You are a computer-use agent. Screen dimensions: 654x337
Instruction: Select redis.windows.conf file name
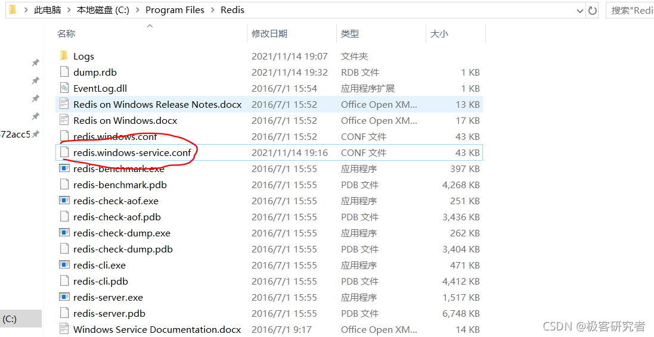coord(115,136)
